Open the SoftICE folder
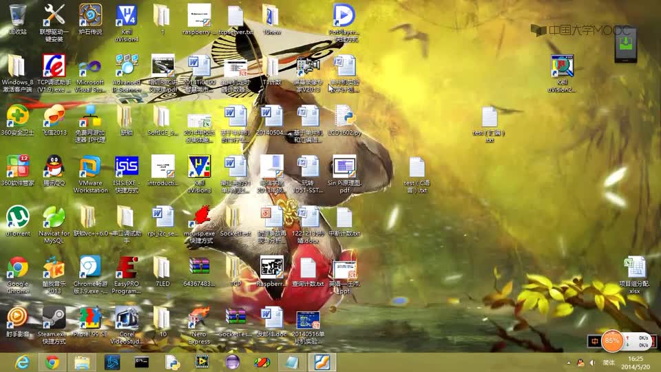661x372 pixels. pos(162,120)
